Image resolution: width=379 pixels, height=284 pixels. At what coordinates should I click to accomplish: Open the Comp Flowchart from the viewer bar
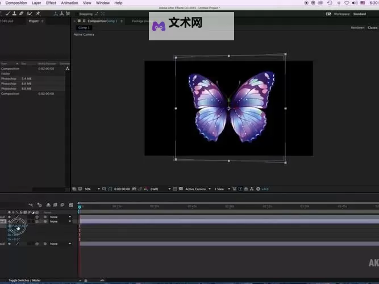(252, 189)
